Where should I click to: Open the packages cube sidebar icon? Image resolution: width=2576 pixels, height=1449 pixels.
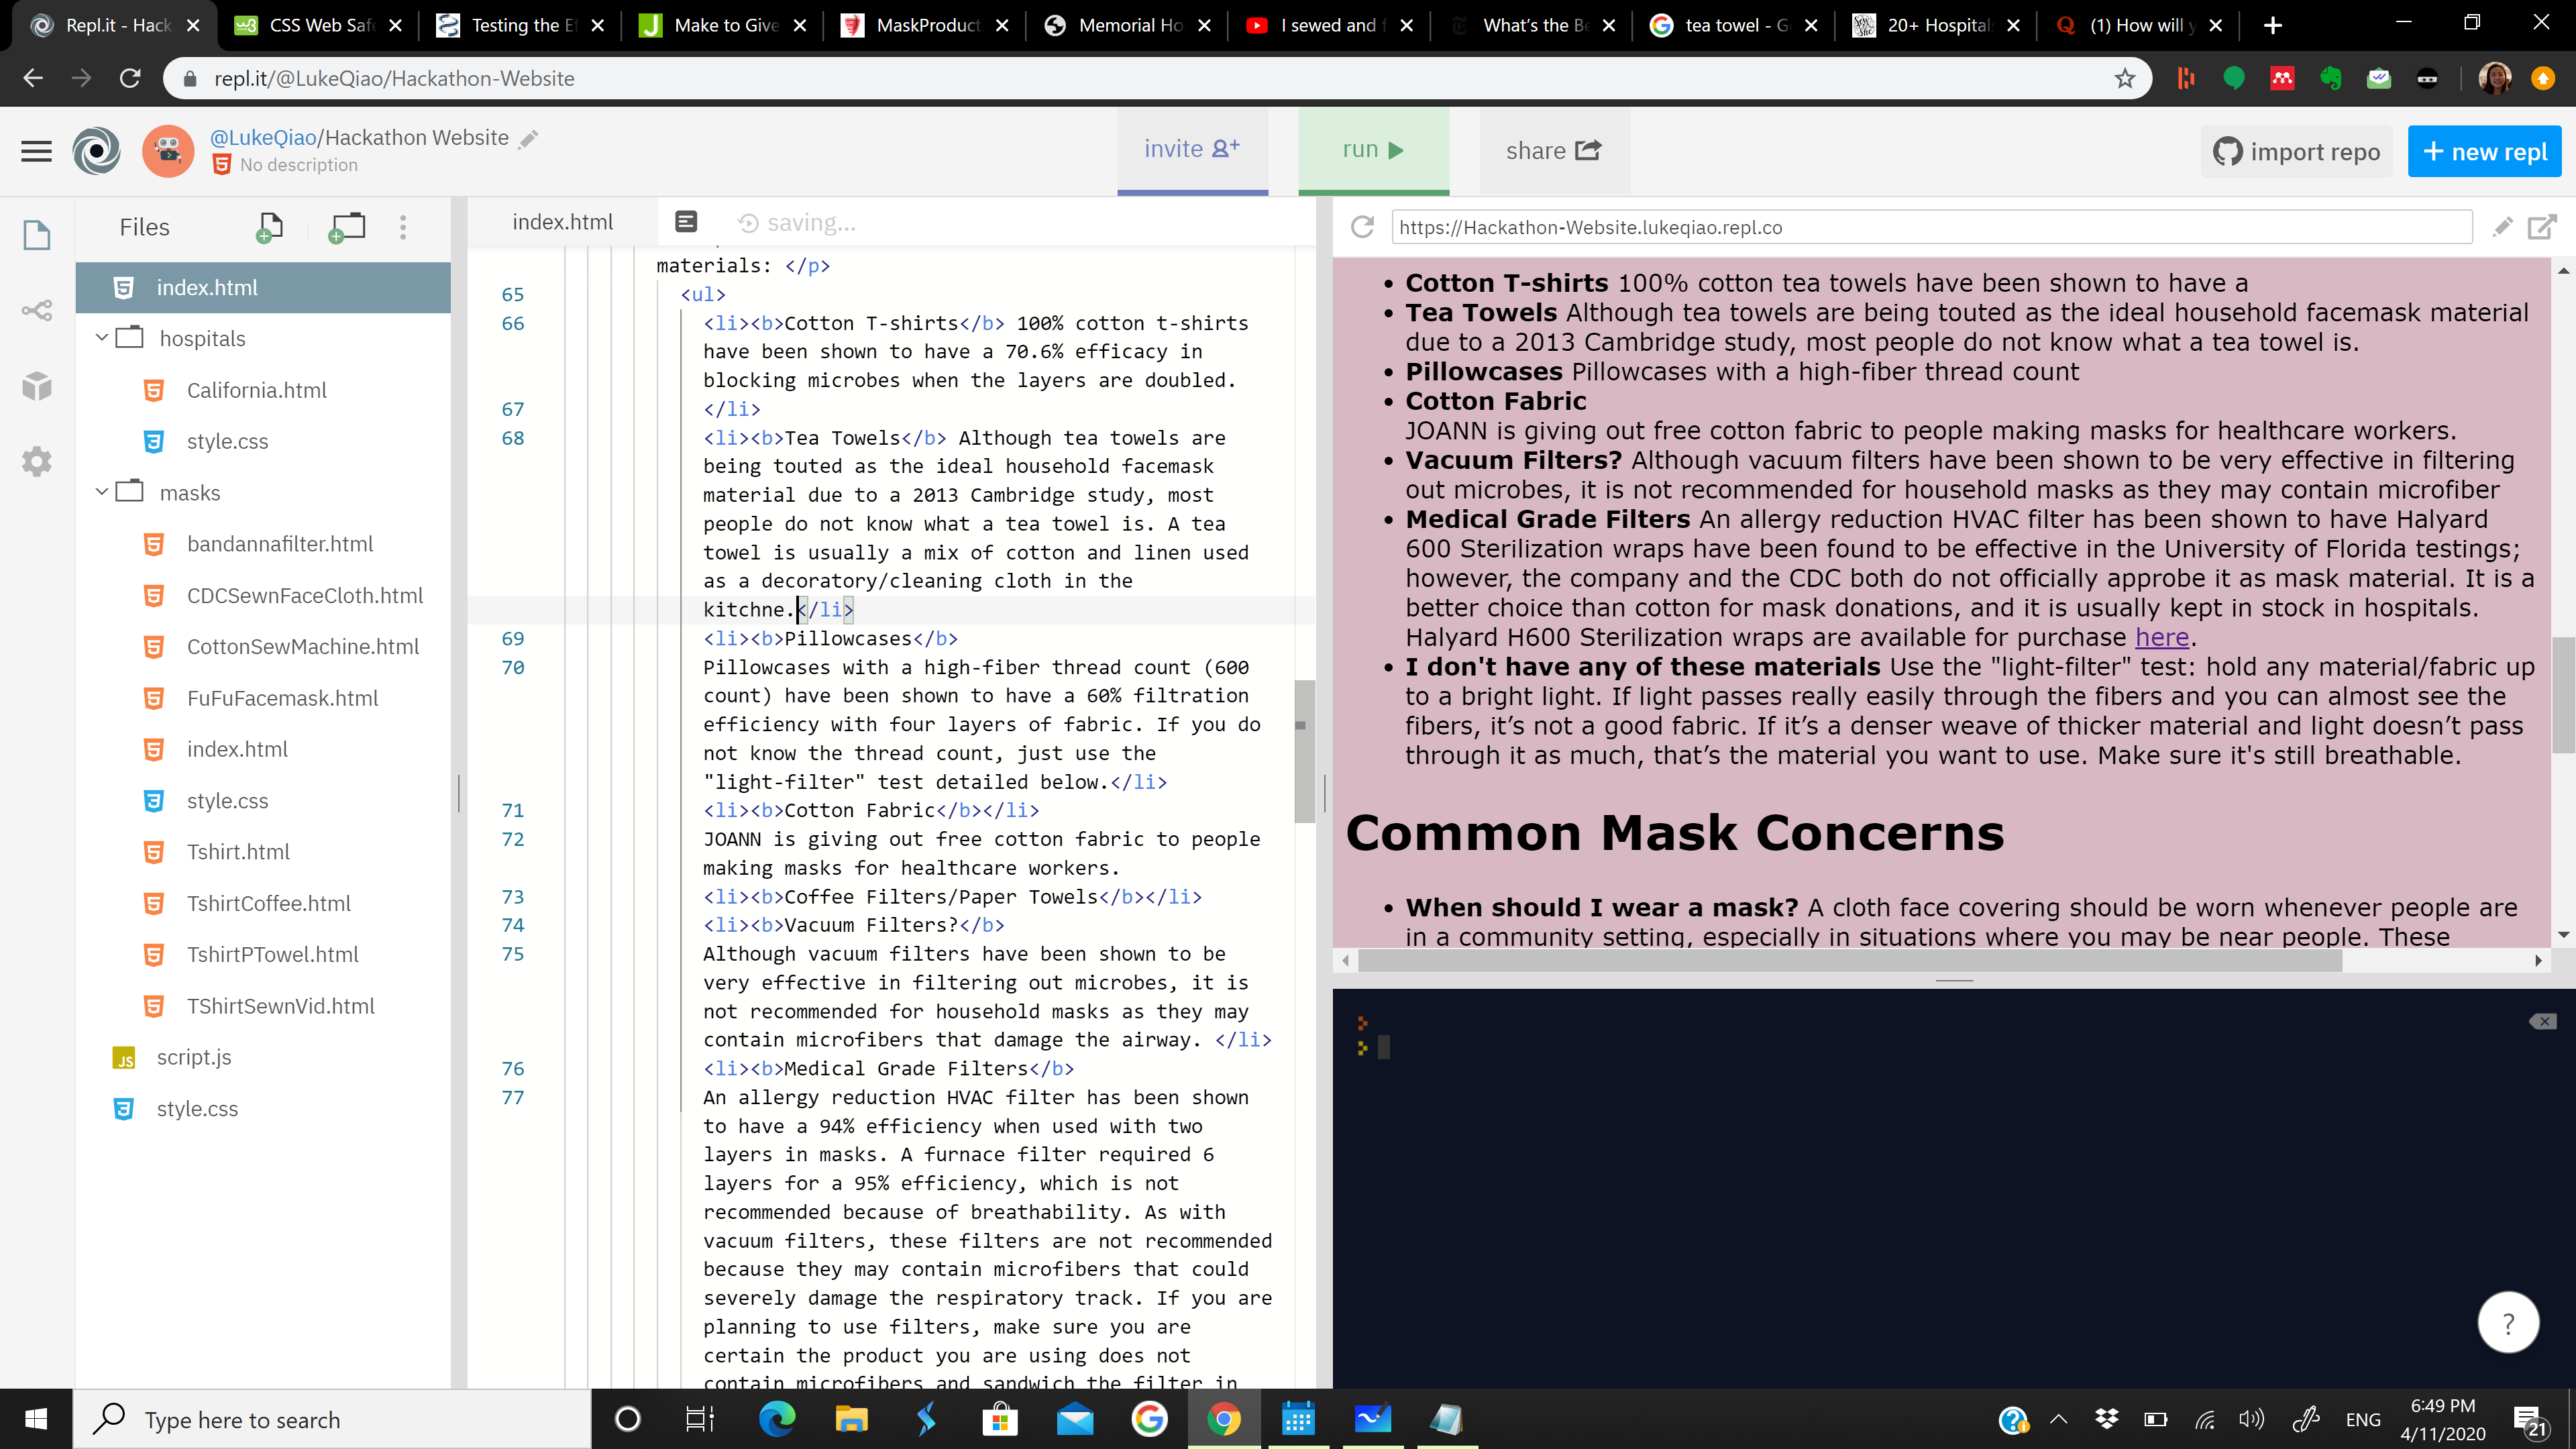pyautogui.click(x=37, y=386)
